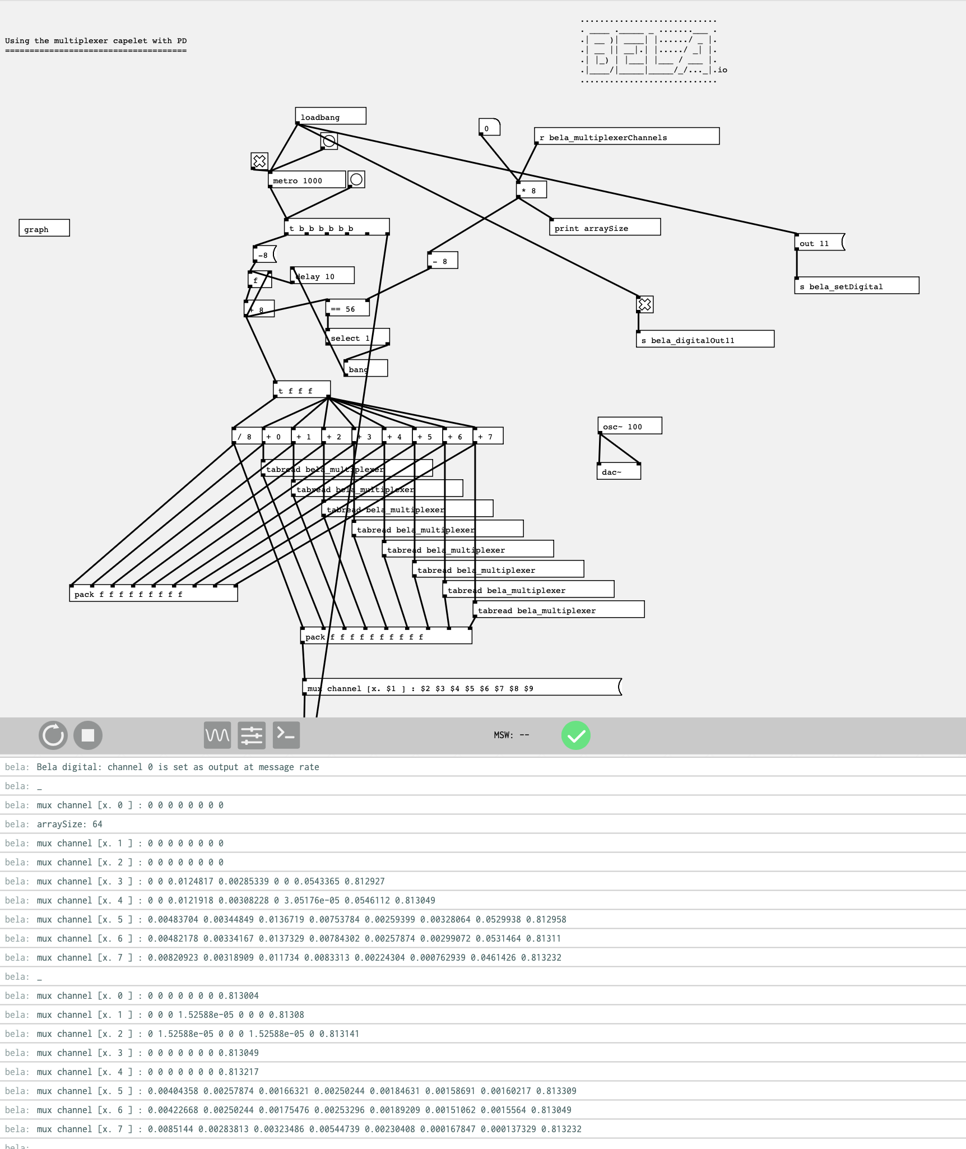
Task: Click the long "mux channel" message box
Action: click(x=459, y=688)
